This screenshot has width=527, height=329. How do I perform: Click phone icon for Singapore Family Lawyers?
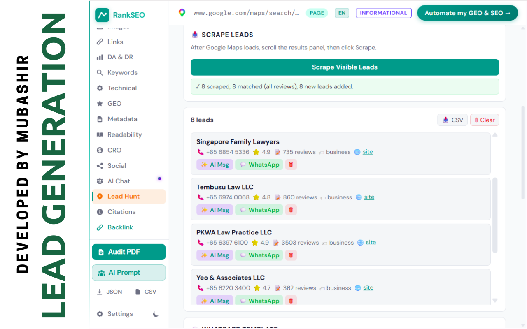201,152
